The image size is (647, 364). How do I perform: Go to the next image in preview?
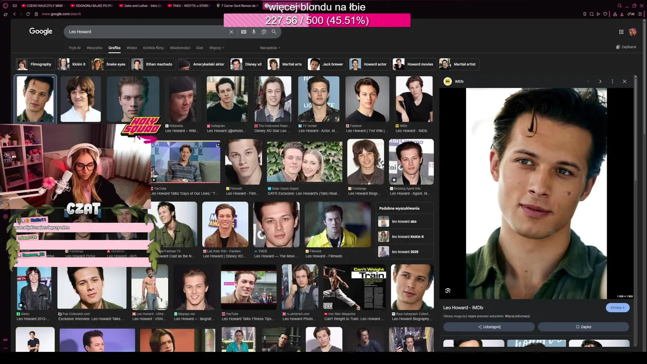coord(600,81)
